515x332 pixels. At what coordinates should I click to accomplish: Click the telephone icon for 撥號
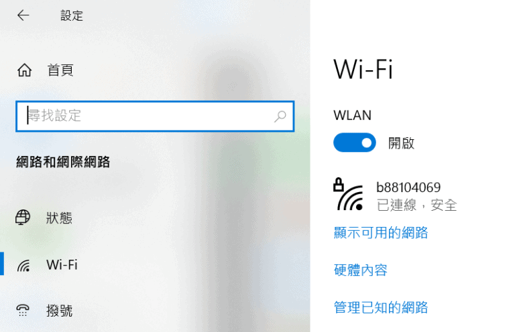point(23,311)
